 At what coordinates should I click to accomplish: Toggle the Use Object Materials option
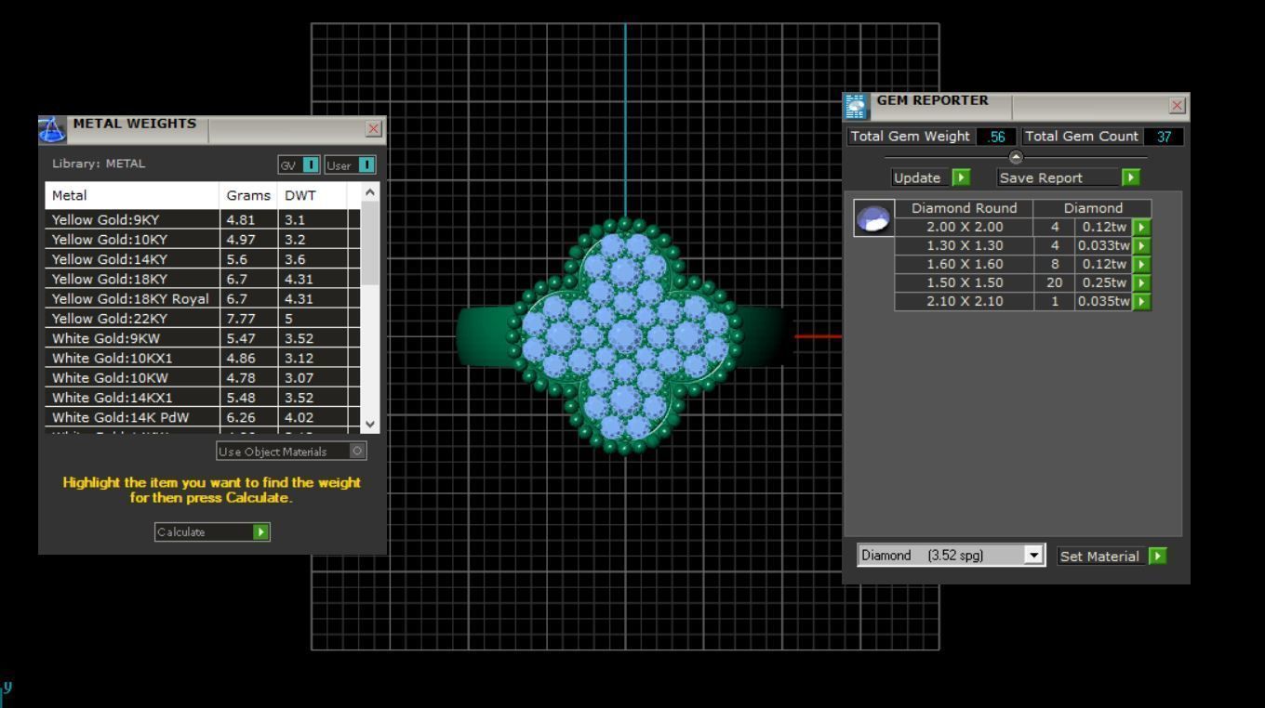[x=357, y=451]
